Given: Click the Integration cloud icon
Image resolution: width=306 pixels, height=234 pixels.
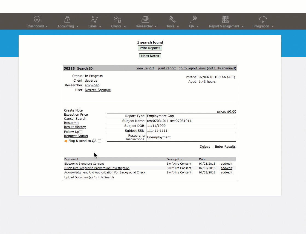Looking at the screenshot, I should point(263,19).
